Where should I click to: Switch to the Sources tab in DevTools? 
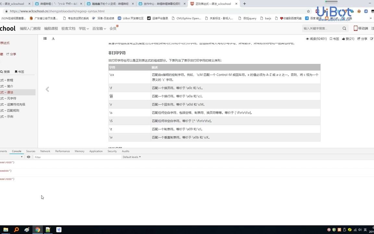tap(31, 151)
